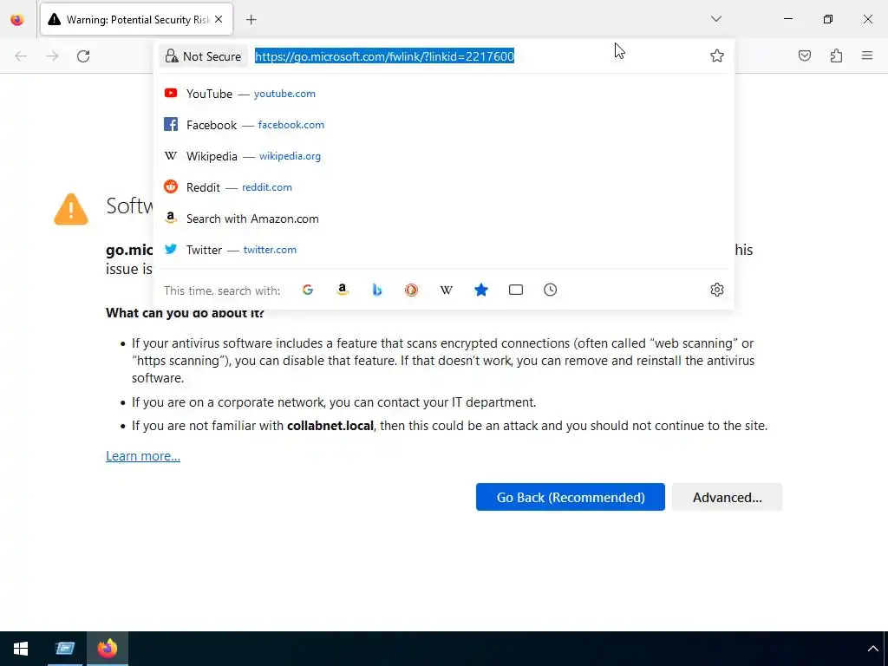The height and width of the screenshot is (666, 888).
Task: Click the back navigation arrow
Action: pyautogui.click(x=21, y=56)
